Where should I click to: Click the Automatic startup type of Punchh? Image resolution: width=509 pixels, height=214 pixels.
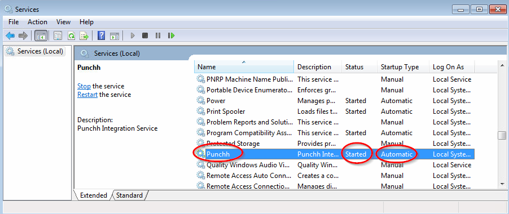(x=397, y=154)
